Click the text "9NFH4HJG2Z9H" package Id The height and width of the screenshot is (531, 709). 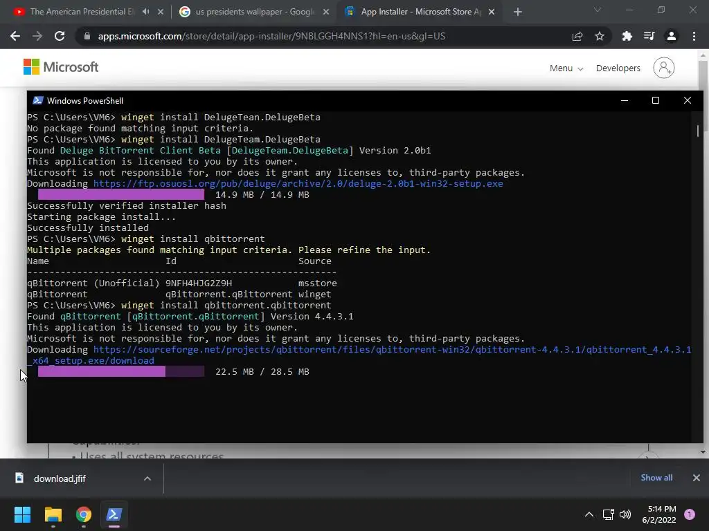199,283
